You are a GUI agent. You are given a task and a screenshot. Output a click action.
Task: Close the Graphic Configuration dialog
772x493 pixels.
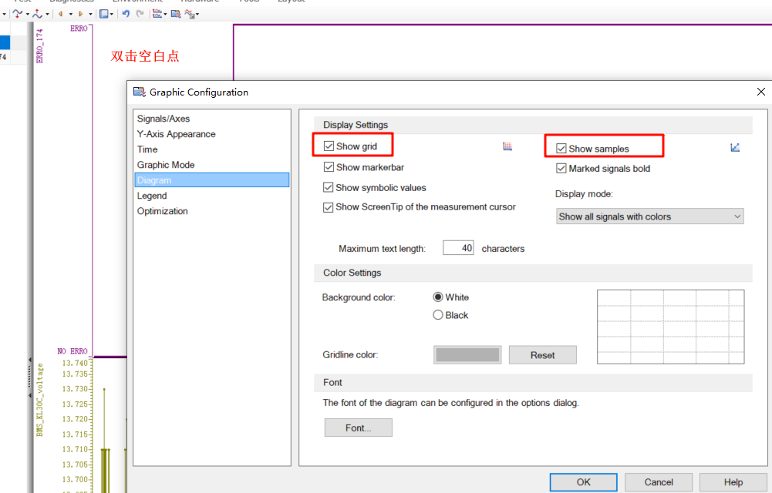click(760, 92)
